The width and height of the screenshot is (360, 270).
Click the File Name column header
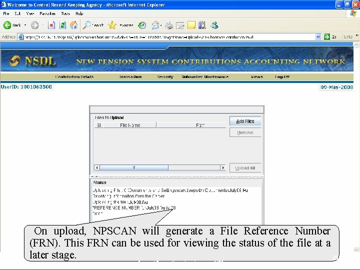pos(130,125)
